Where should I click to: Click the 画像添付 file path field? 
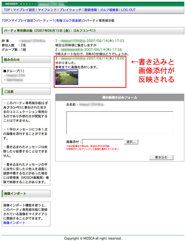(103, 142)
